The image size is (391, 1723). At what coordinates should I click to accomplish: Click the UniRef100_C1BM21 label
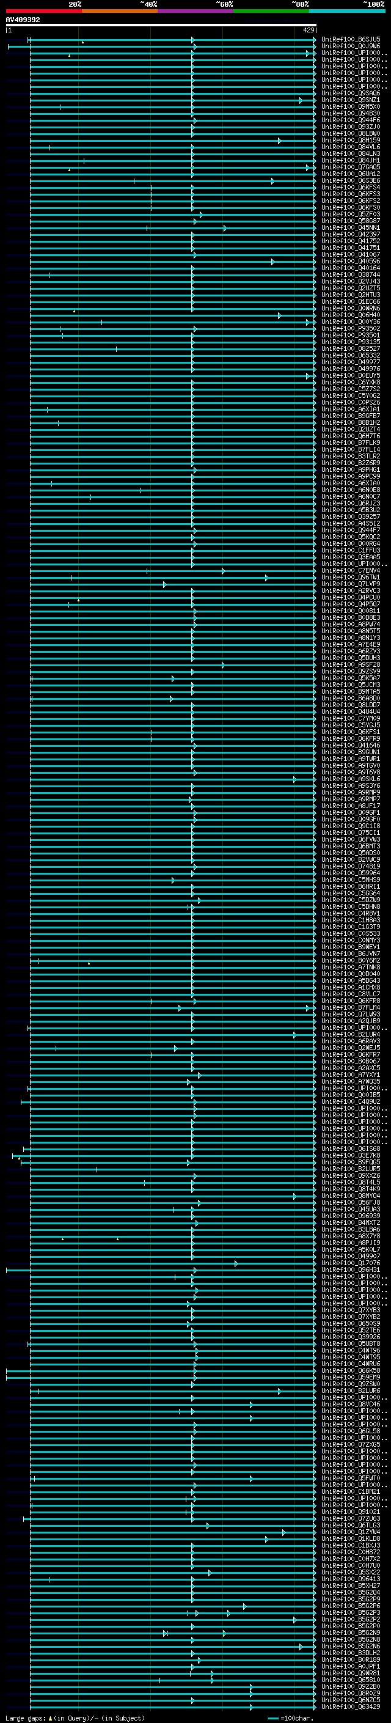tap(351, 1492)
